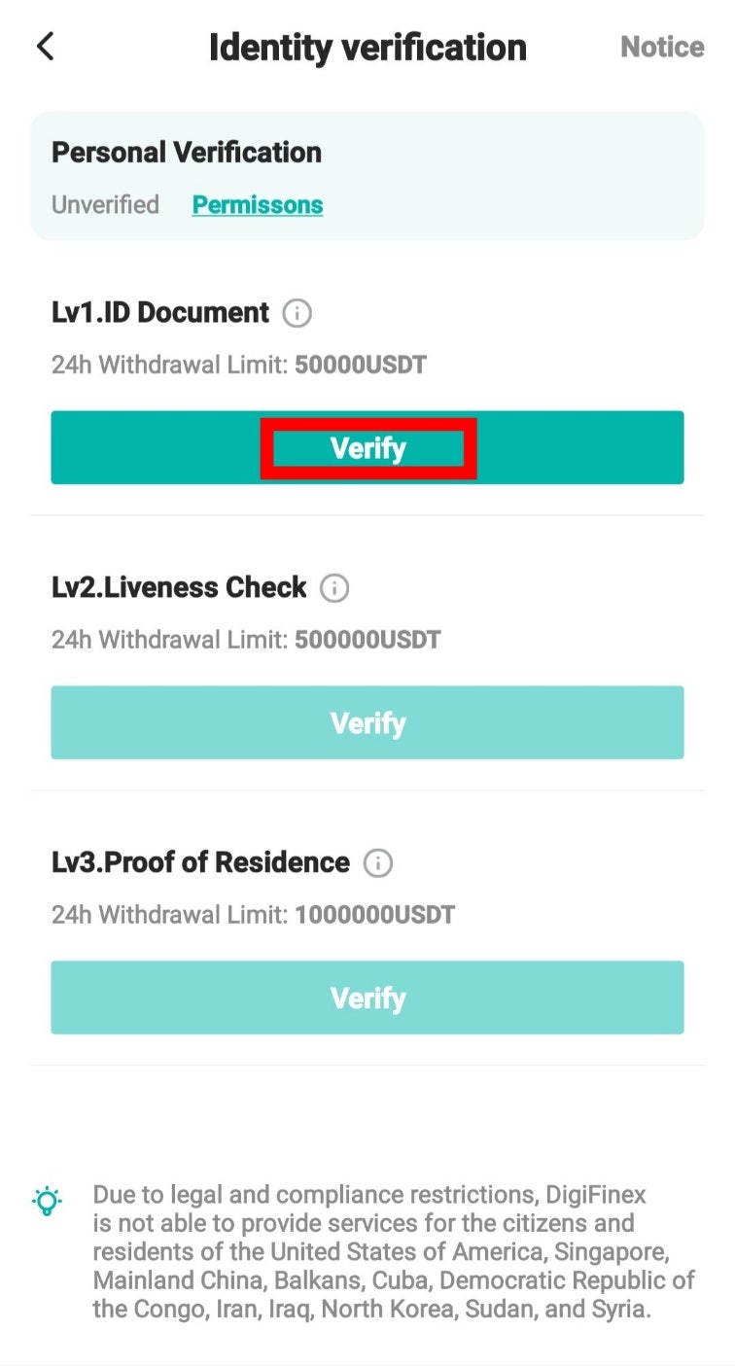Tap the back arrow icon
This screenshot has height=1366, width=735.
(x=45, y=47)
